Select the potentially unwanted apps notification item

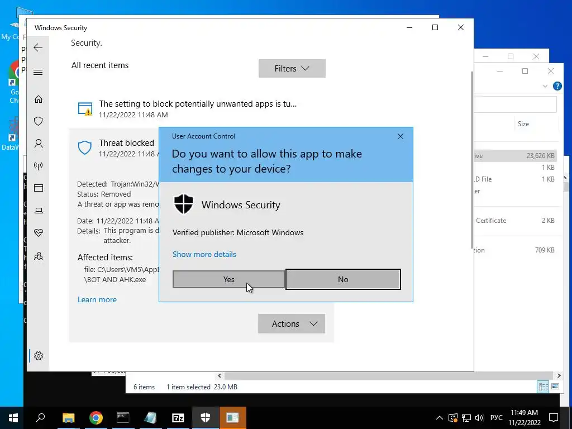coord(201,109)
